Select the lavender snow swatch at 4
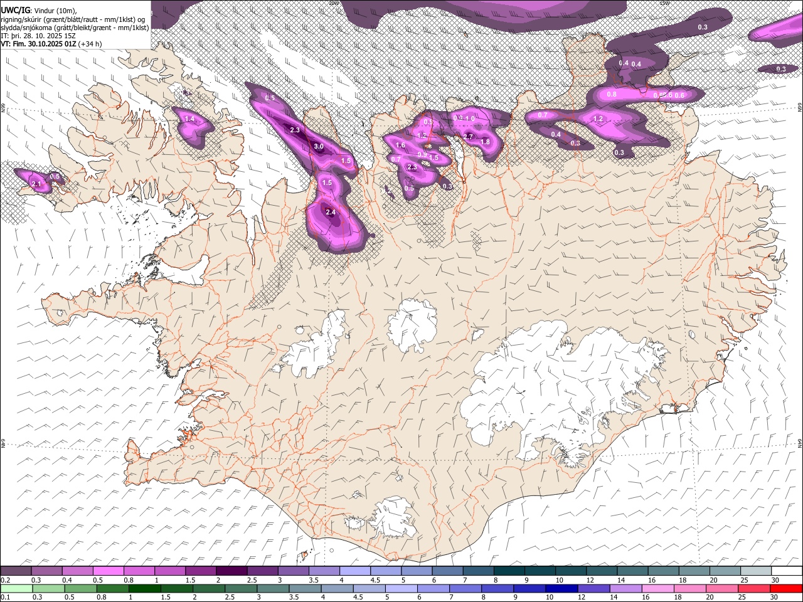Viewport: 803px width, 602px height. 355,571
